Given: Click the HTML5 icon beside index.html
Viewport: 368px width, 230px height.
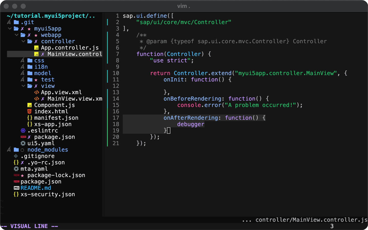Looking at the screenshot, I should [x=30, y=112].
